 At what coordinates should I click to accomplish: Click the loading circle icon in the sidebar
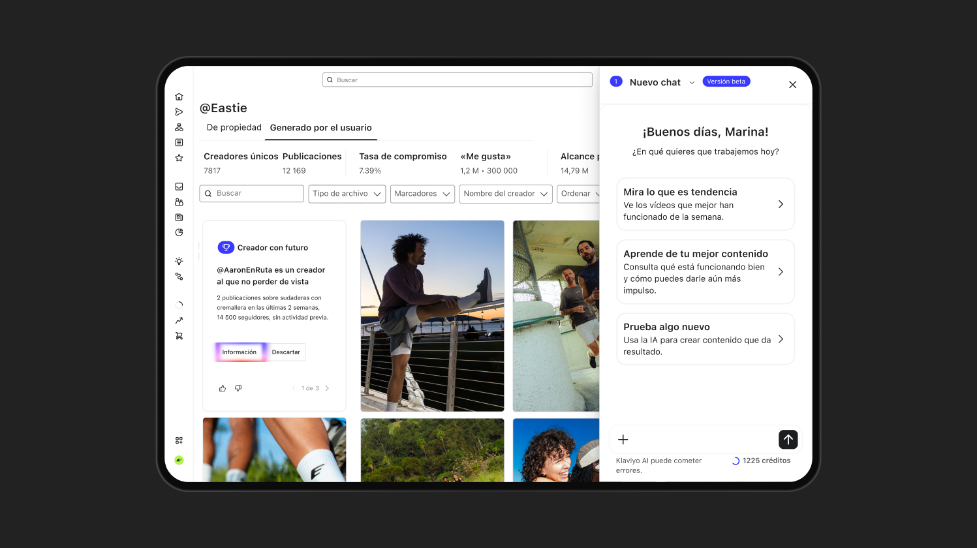pyautogui.click(x=179, y=305)
